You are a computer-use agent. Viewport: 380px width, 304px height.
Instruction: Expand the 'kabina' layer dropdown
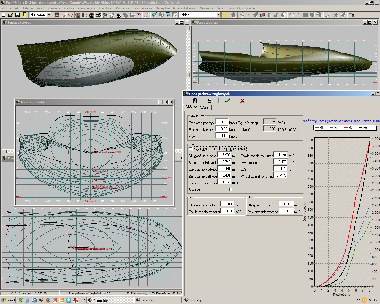point(218,15)
